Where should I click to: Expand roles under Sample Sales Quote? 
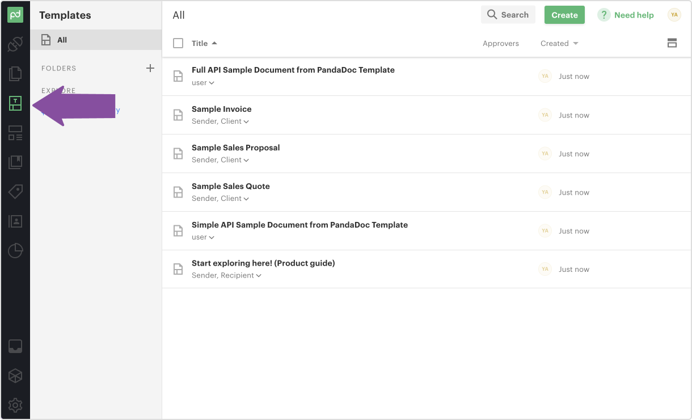221,199
